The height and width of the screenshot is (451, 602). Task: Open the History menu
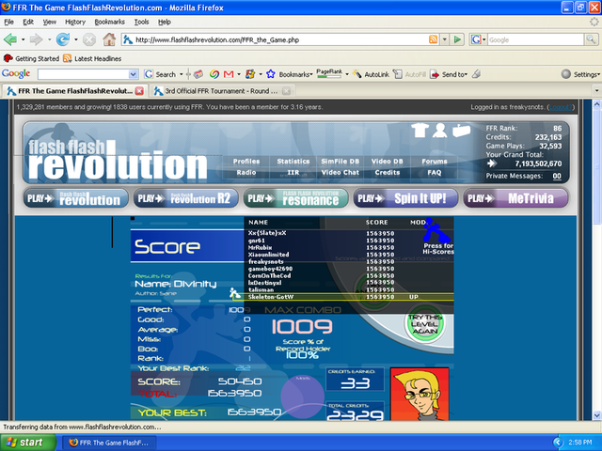tap(75, 22)
